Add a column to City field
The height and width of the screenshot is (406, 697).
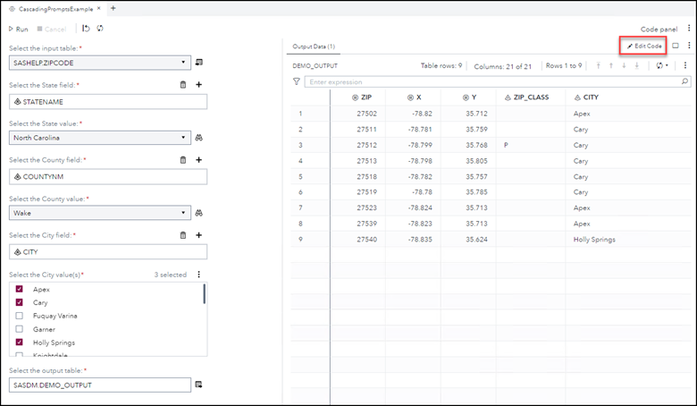click(198, 235)
